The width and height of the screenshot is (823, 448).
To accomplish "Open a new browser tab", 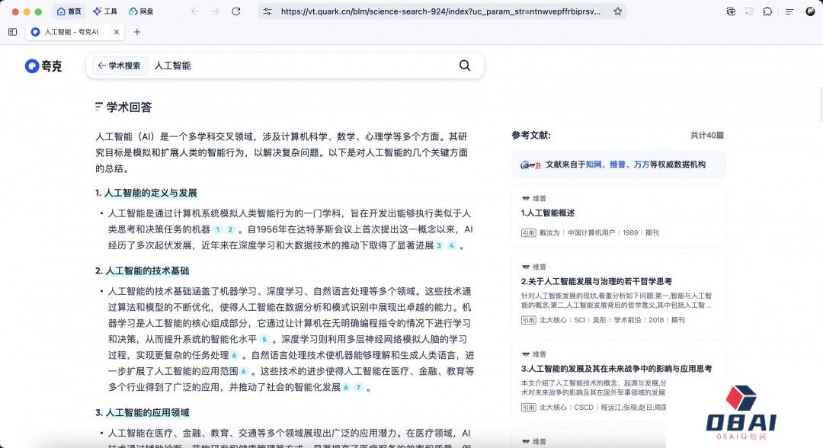I will [x=137, y=32].
